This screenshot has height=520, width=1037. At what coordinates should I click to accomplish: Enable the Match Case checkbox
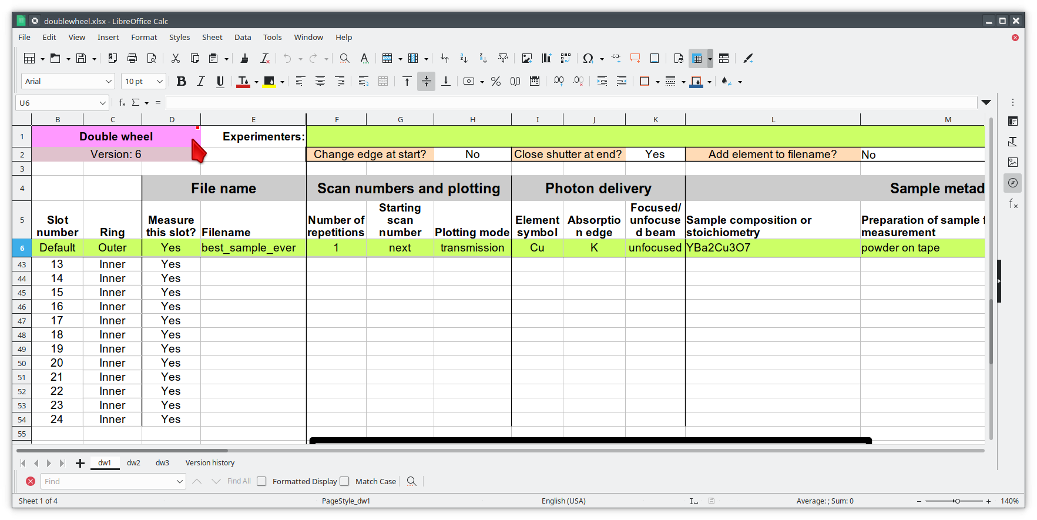pos(345,481)
